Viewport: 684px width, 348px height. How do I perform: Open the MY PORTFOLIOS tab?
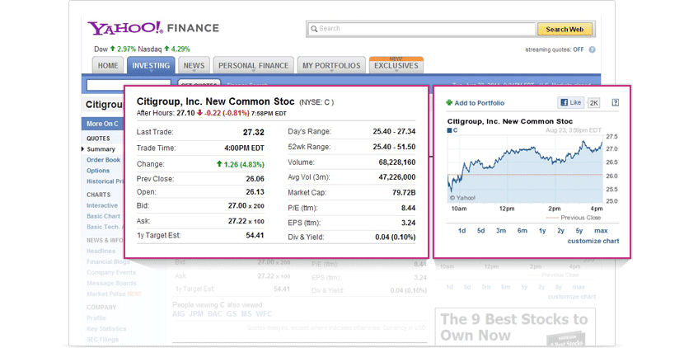click(x=331, y=65)
